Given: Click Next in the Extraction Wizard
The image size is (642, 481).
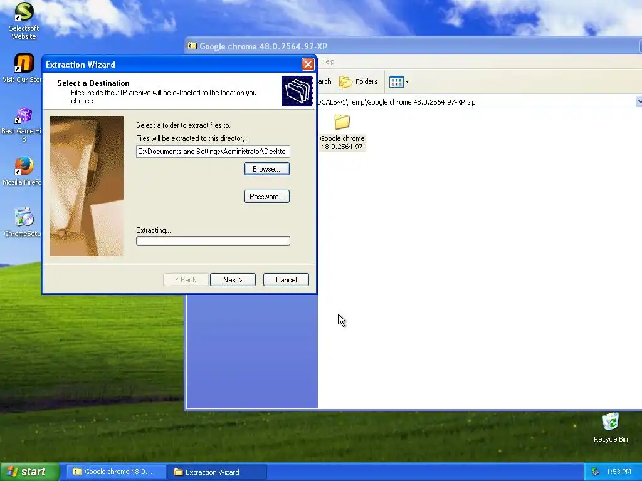Looking at the screenshot, I should pos(233,280).
